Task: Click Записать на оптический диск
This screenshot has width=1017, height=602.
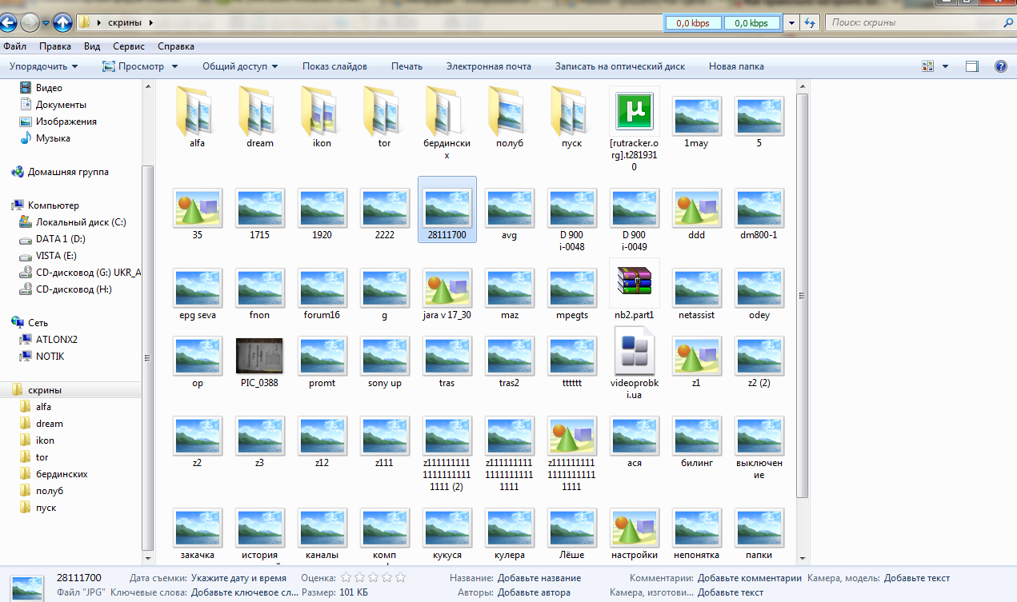Action: [620, 66]
